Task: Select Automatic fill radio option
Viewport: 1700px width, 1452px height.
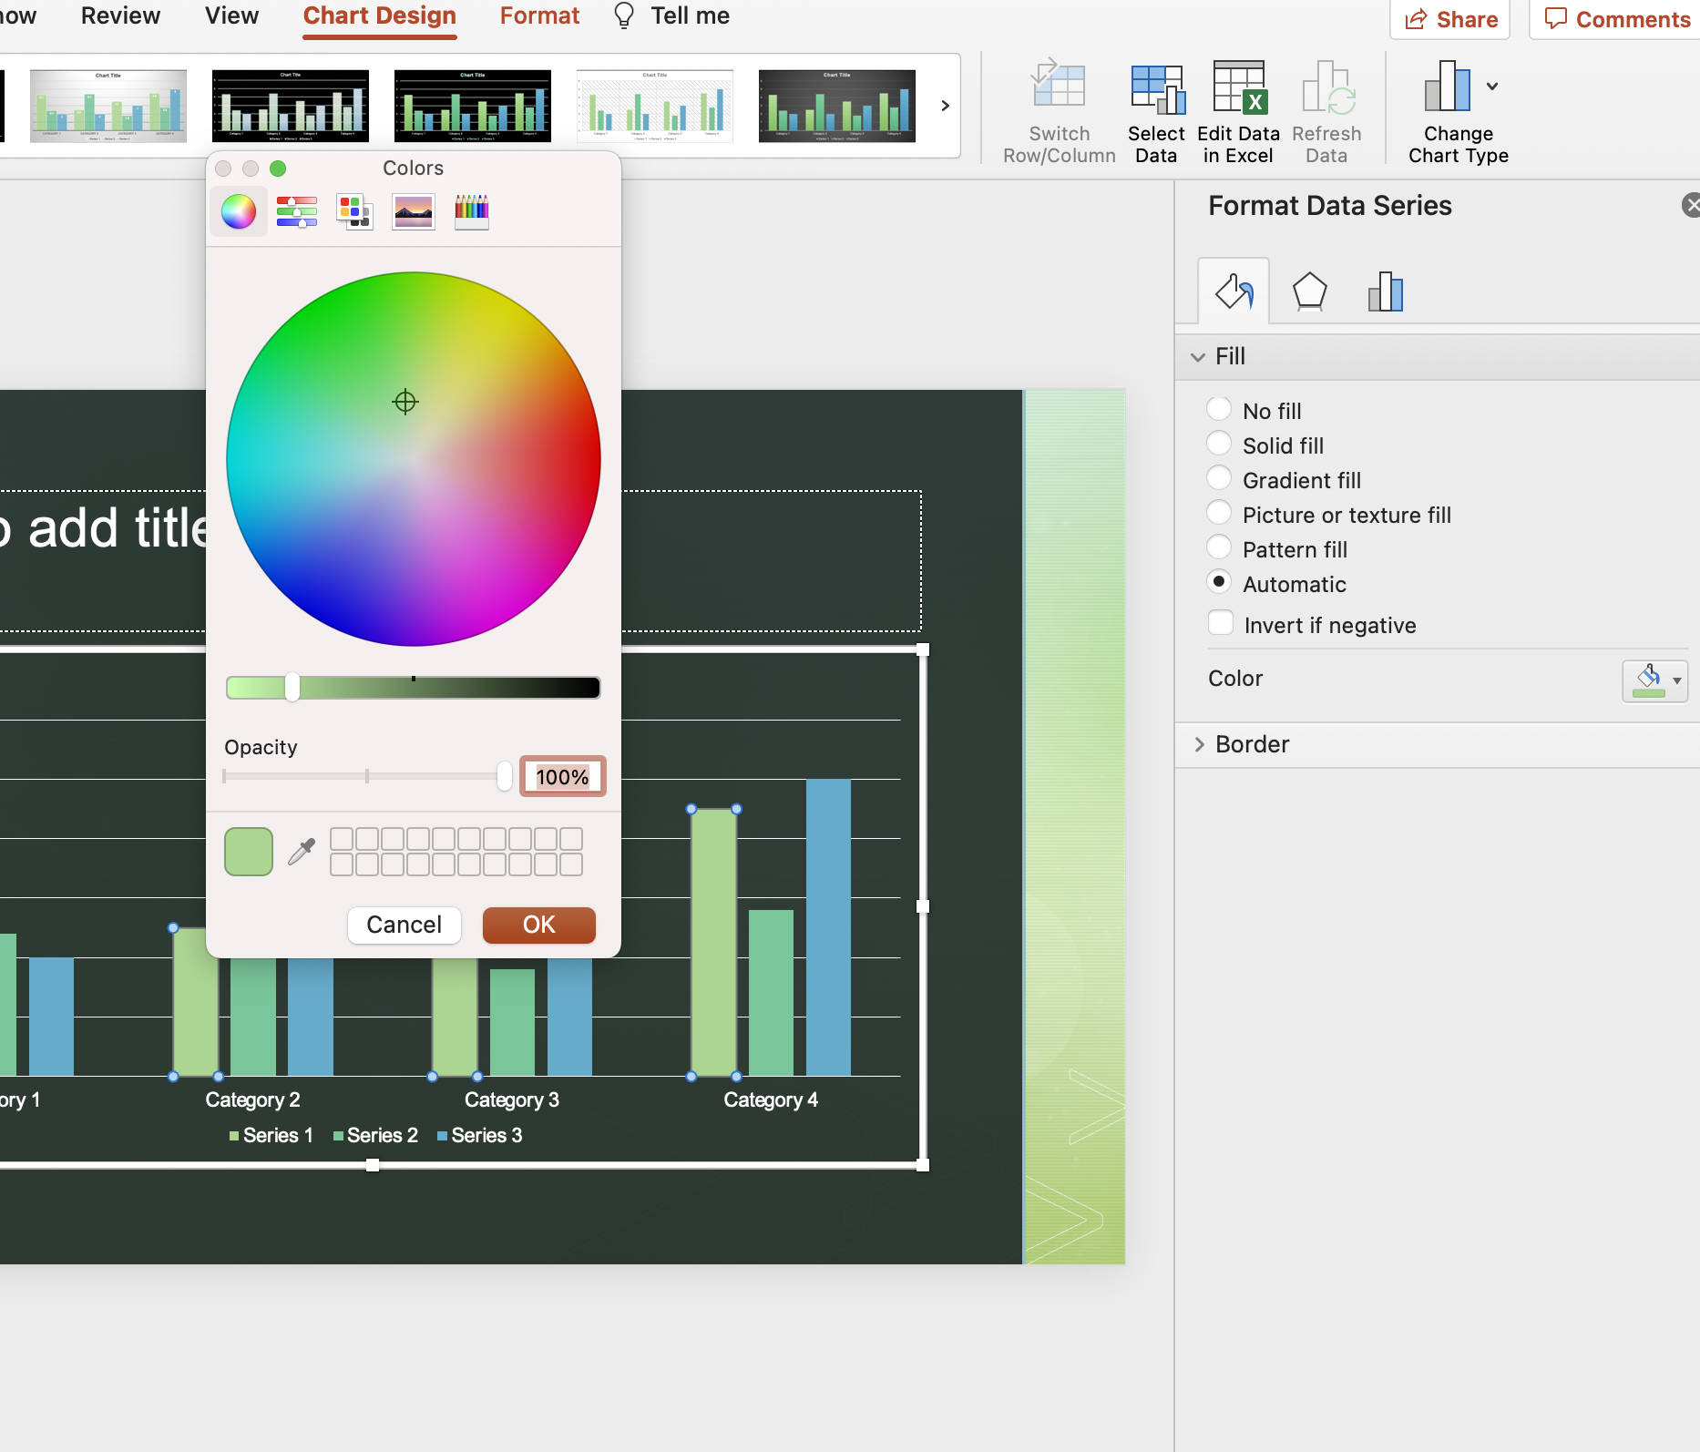Action: [1218, 582]
